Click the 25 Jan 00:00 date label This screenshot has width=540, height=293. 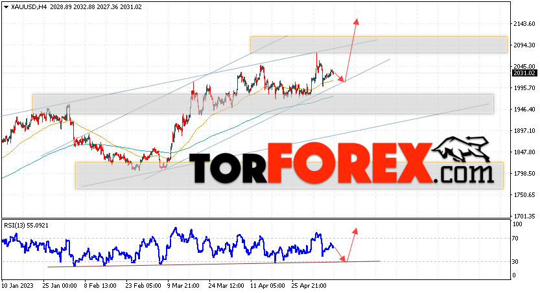(60, 286)
